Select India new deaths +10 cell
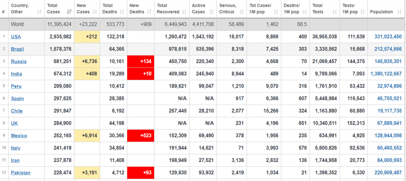This screenshot has width=406, height=181. [141, 74]
